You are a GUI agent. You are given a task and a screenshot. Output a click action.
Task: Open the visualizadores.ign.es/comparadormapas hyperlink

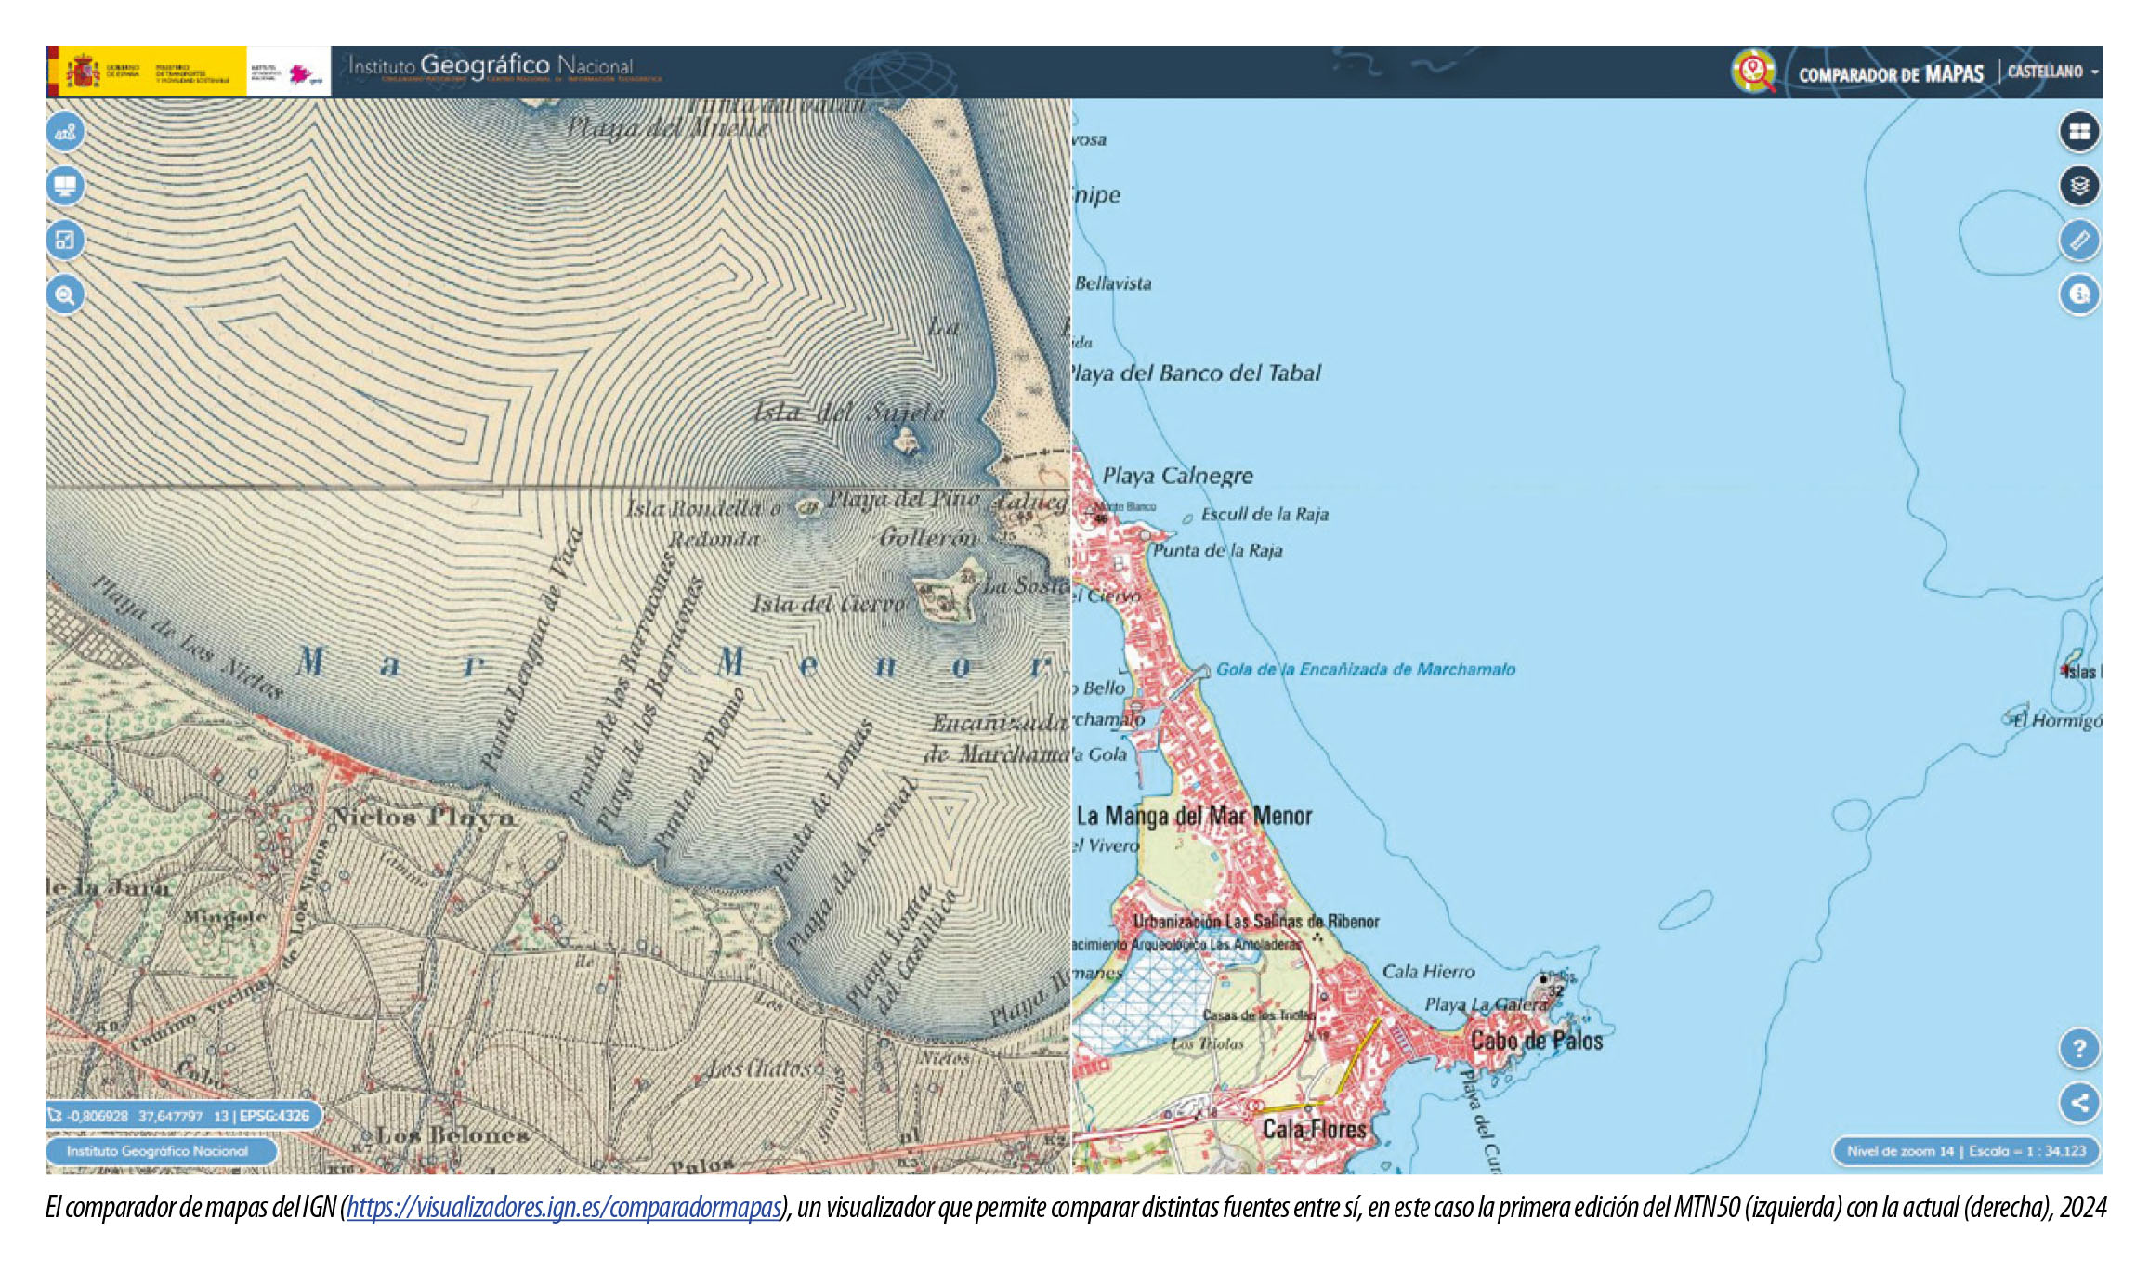[x=564, y=1207]
